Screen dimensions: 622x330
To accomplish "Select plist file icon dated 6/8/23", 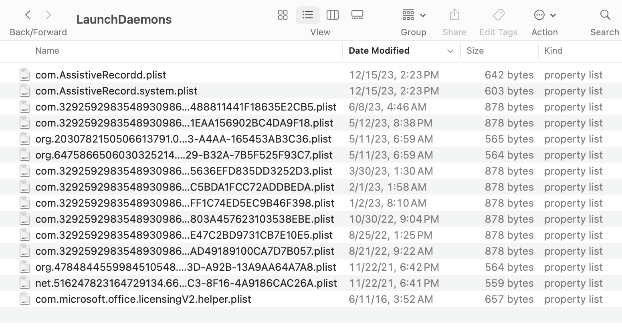I will (x=25, y=107).
